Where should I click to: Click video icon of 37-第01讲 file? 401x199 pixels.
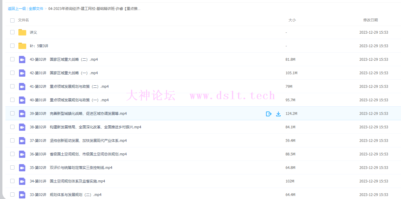pyautogui.click(x=22, y=140)
